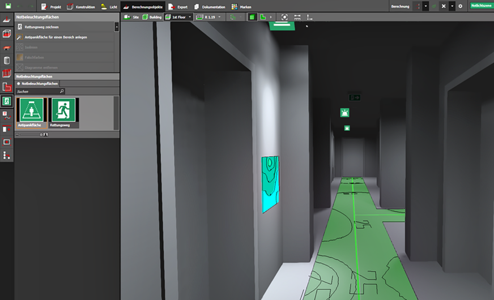Click the calculation surface icon atop sidebar
This screenshot has height=300, width=494.
coord(7,20)
